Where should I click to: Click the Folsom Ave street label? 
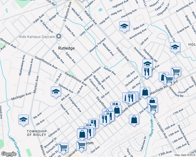pyautogui.click(x=94, y=85)
